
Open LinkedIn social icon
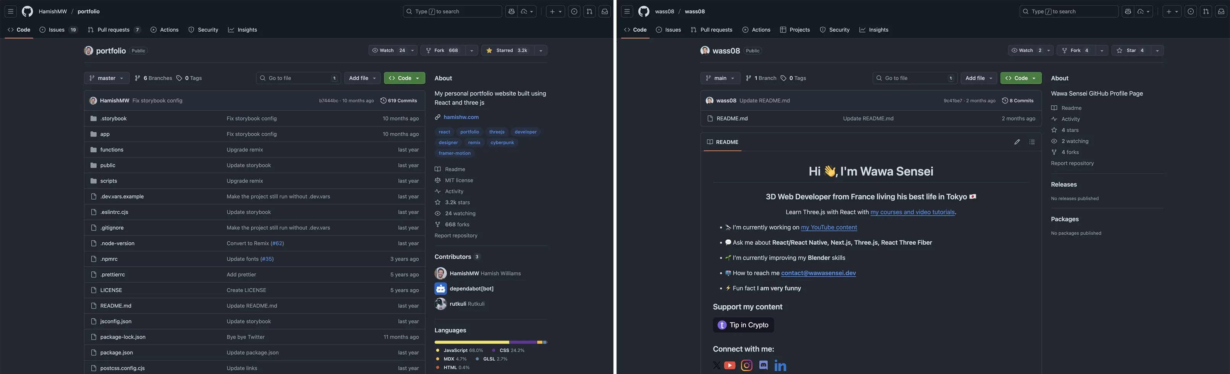click(x=780, y=366)
